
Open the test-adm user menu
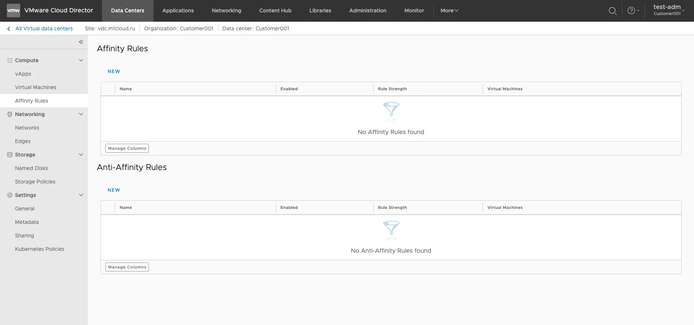pos(669,10)
